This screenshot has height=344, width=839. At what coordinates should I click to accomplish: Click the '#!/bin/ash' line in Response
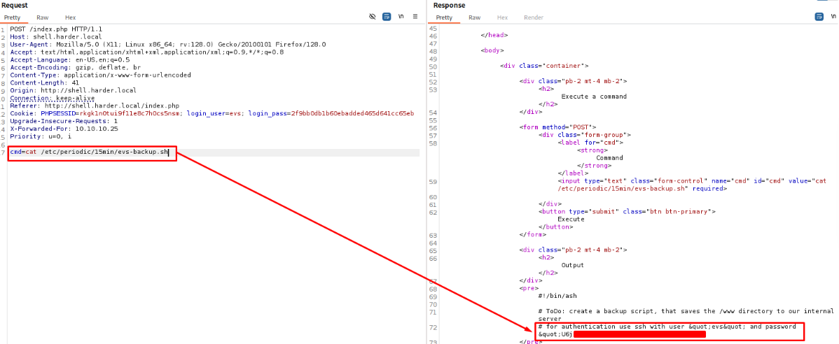557,296
